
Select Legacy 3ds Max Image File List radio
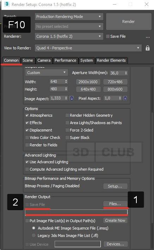click(33, 235)
